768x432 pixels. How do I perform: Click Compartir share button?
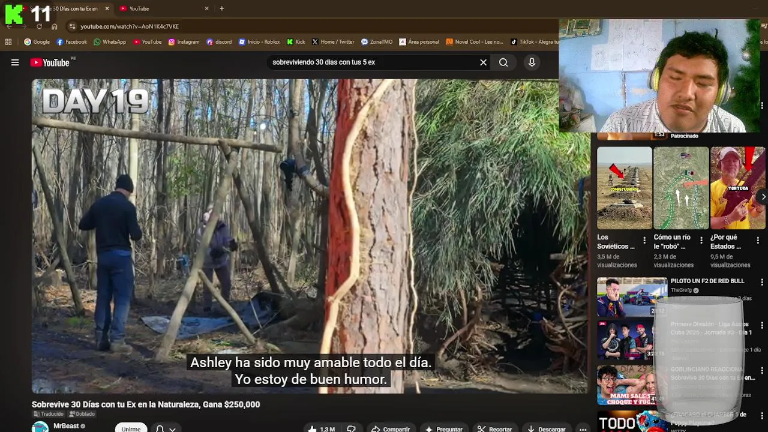click(391, 429)
